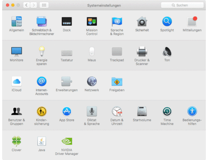Image resolution: width=208 pixels, height=160 pixels.
Task: Open Bedienungshilfen accessibility icon
Action: 192,111
